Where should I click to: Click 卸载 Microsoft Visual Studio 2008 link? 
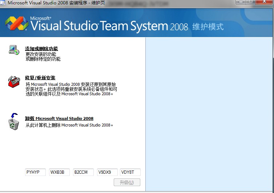tap(59, 118)
